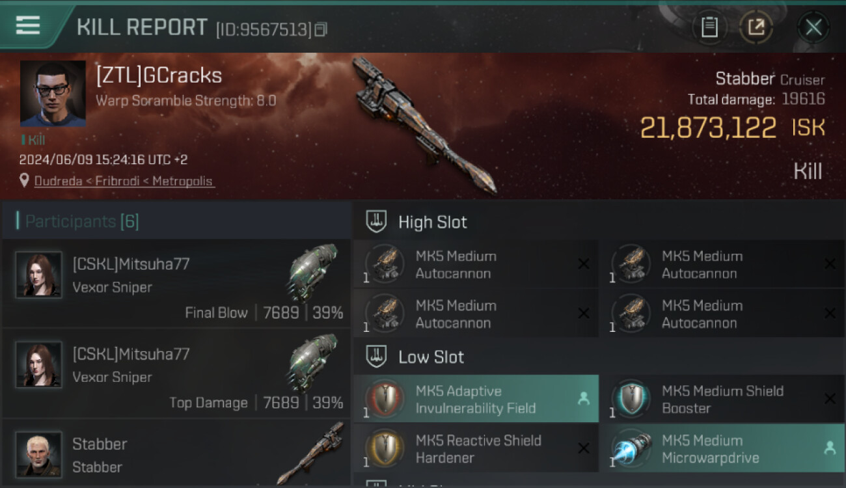View GCracks victim portrait
Screen dimensions: 846x488
coord(53,94)
